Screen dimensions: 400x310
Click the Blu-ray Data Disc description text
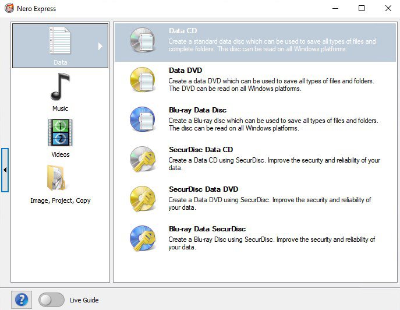pos(273,124)
